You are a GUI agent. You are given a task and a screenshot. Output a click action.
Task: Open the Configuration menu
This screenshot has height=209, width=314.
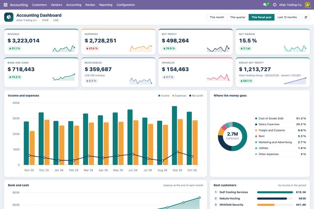point(125,5)
